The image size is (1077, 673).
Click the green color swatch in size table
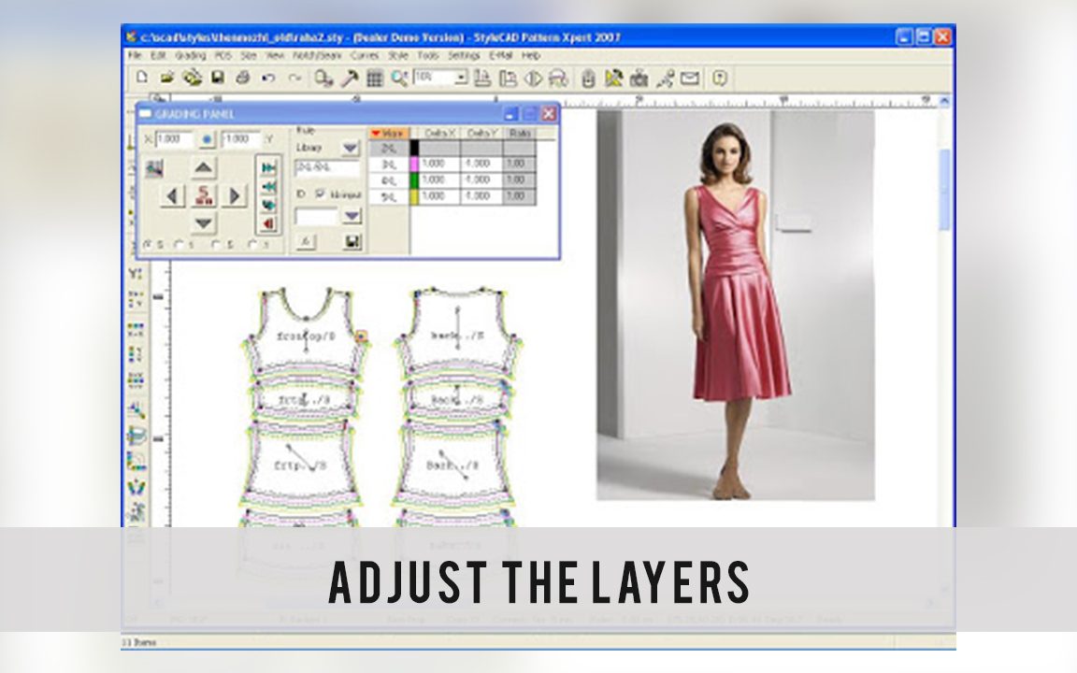(x=414, y=180)
